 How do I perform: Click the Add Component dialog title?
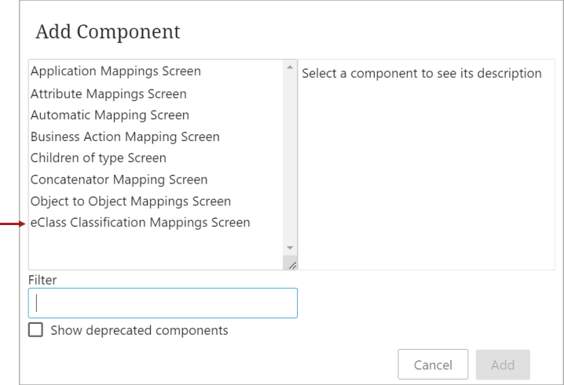click(x=108, y=32)
